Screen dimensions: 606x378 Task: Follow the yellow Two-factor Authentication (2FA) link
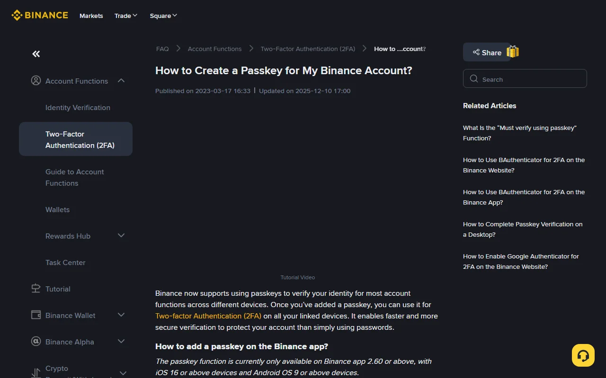coord(208,316)
